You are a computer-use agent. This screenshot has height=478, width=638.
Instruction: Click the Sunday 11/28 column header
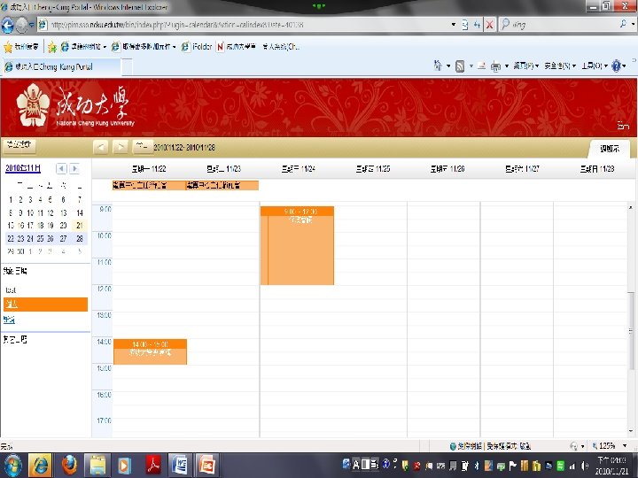coord(597,169)
